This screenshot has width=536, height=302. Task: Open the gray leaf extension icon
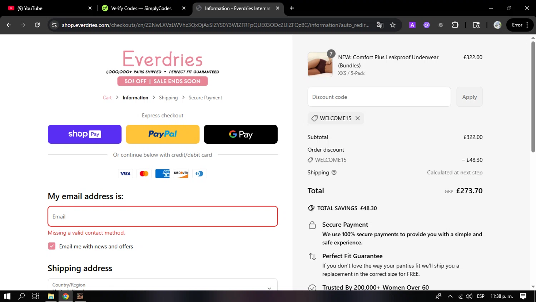[441, 25]
